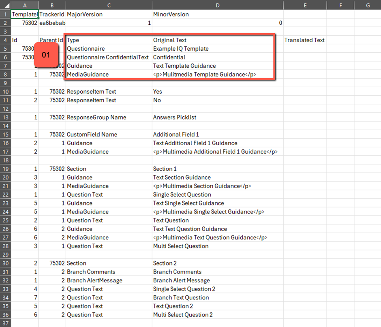This screenshot has width=381, height=327.
Task: Select the "Branch Alert Message" cell
Action: click(182, 280)
